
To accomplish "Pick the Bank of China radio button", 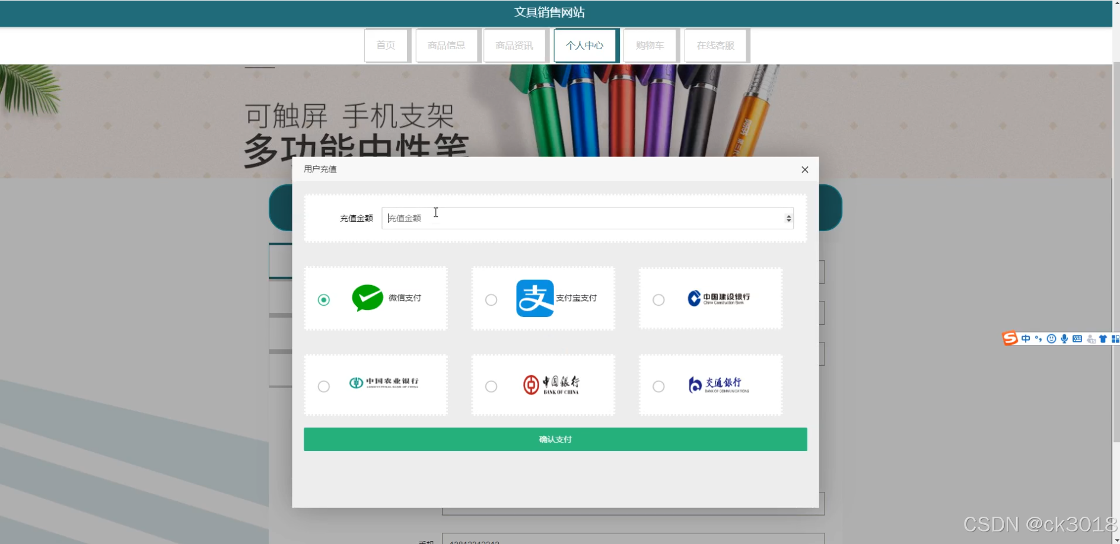I will click(x=491, y=386).
